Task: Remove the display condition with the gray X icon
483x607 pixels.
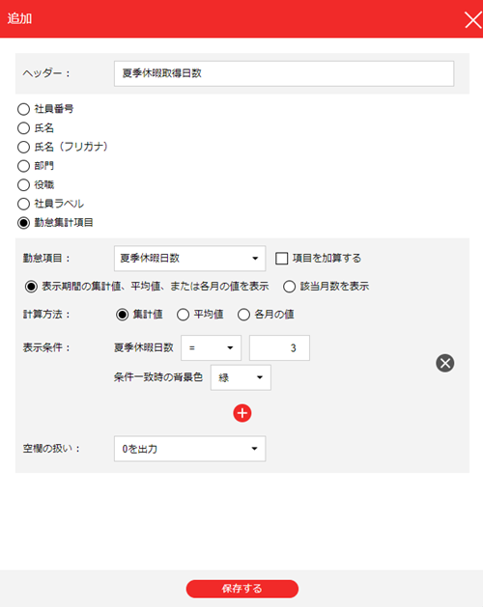Action: tap(445, 363)
